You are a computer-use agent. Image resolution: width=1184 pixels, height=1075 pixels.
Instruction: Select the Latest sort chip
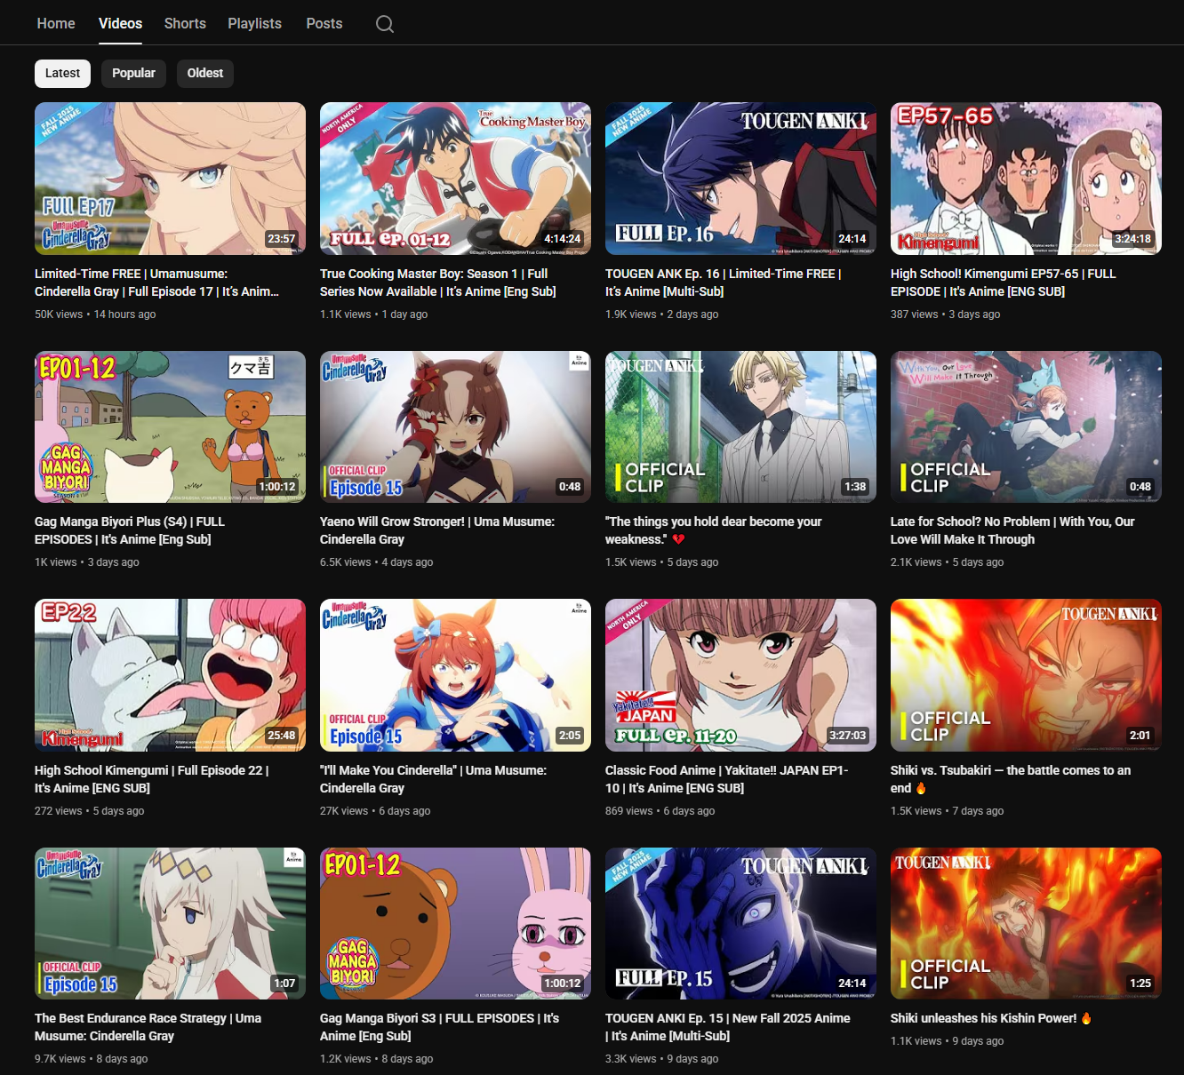coord(62,73)
